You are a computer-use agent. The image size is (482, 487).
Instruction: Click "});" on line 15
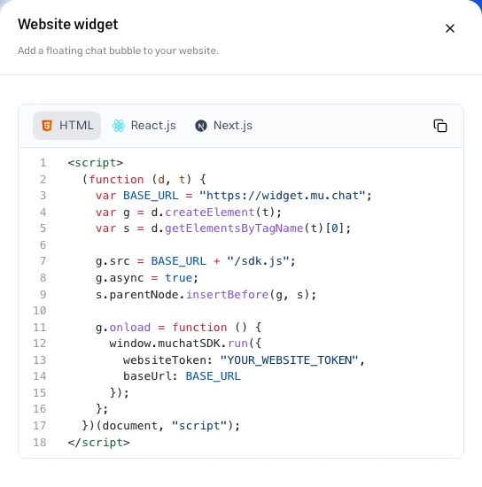pos(120,393)
